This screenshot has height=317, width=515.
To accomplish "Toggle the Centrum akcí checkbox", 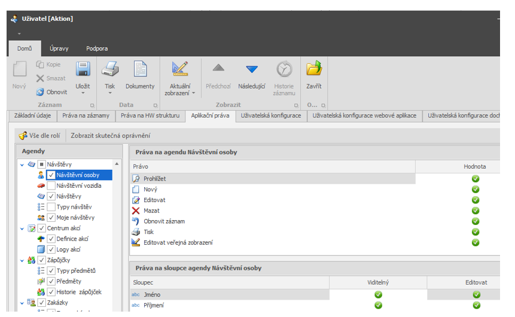I will click(x=42, y=228).
